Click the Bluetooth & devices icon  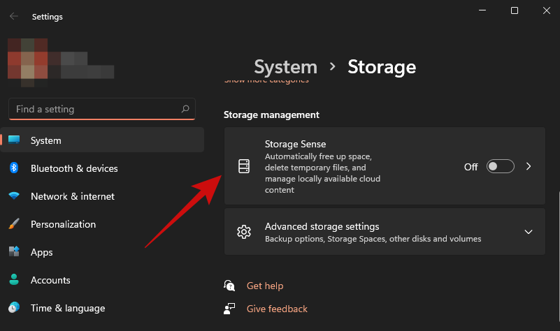click(14, 168)
